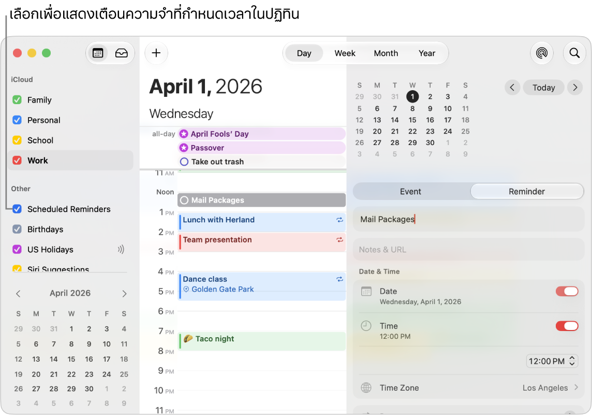Toggle the Birthdays checkbox
This screenshot has width=592, height=416.
click(x=17, y=229)
